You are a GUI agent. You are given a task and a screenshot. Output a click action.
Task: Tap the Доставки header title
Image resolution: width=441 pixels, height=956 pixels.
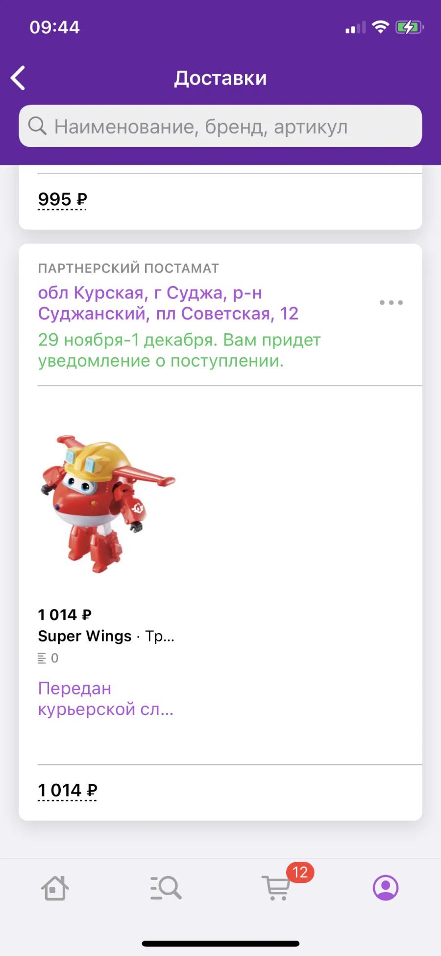[220, 78]
